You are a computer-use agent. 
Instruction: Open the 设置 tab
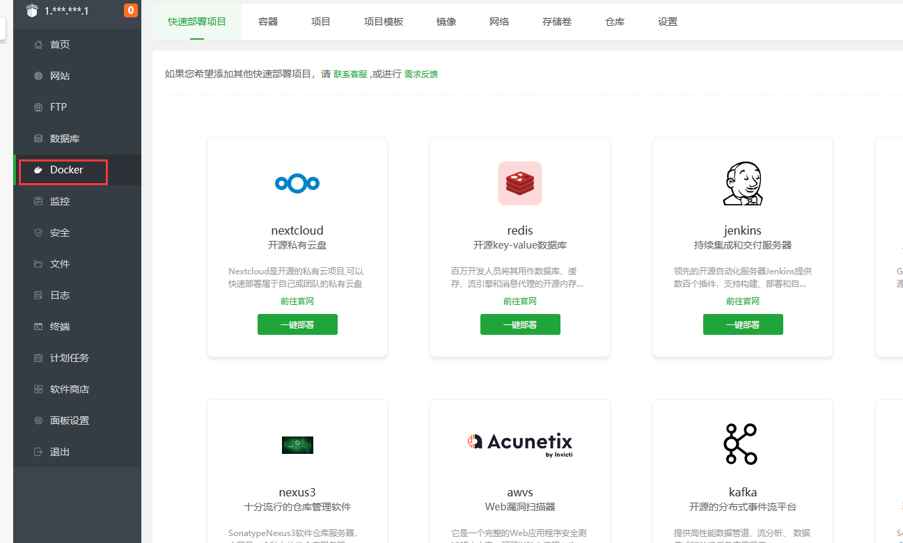point(668,22)
